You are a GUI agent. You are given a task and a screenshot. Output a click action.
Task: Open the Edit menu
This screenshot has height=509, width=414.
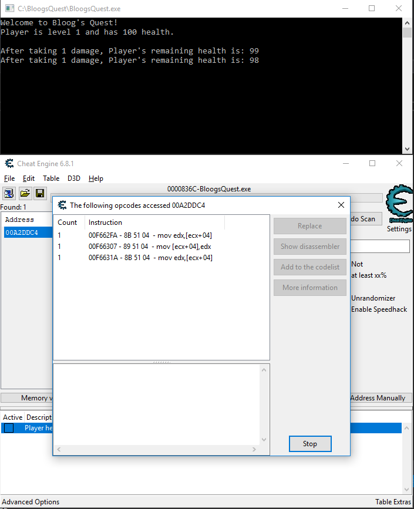pos(29,178)
